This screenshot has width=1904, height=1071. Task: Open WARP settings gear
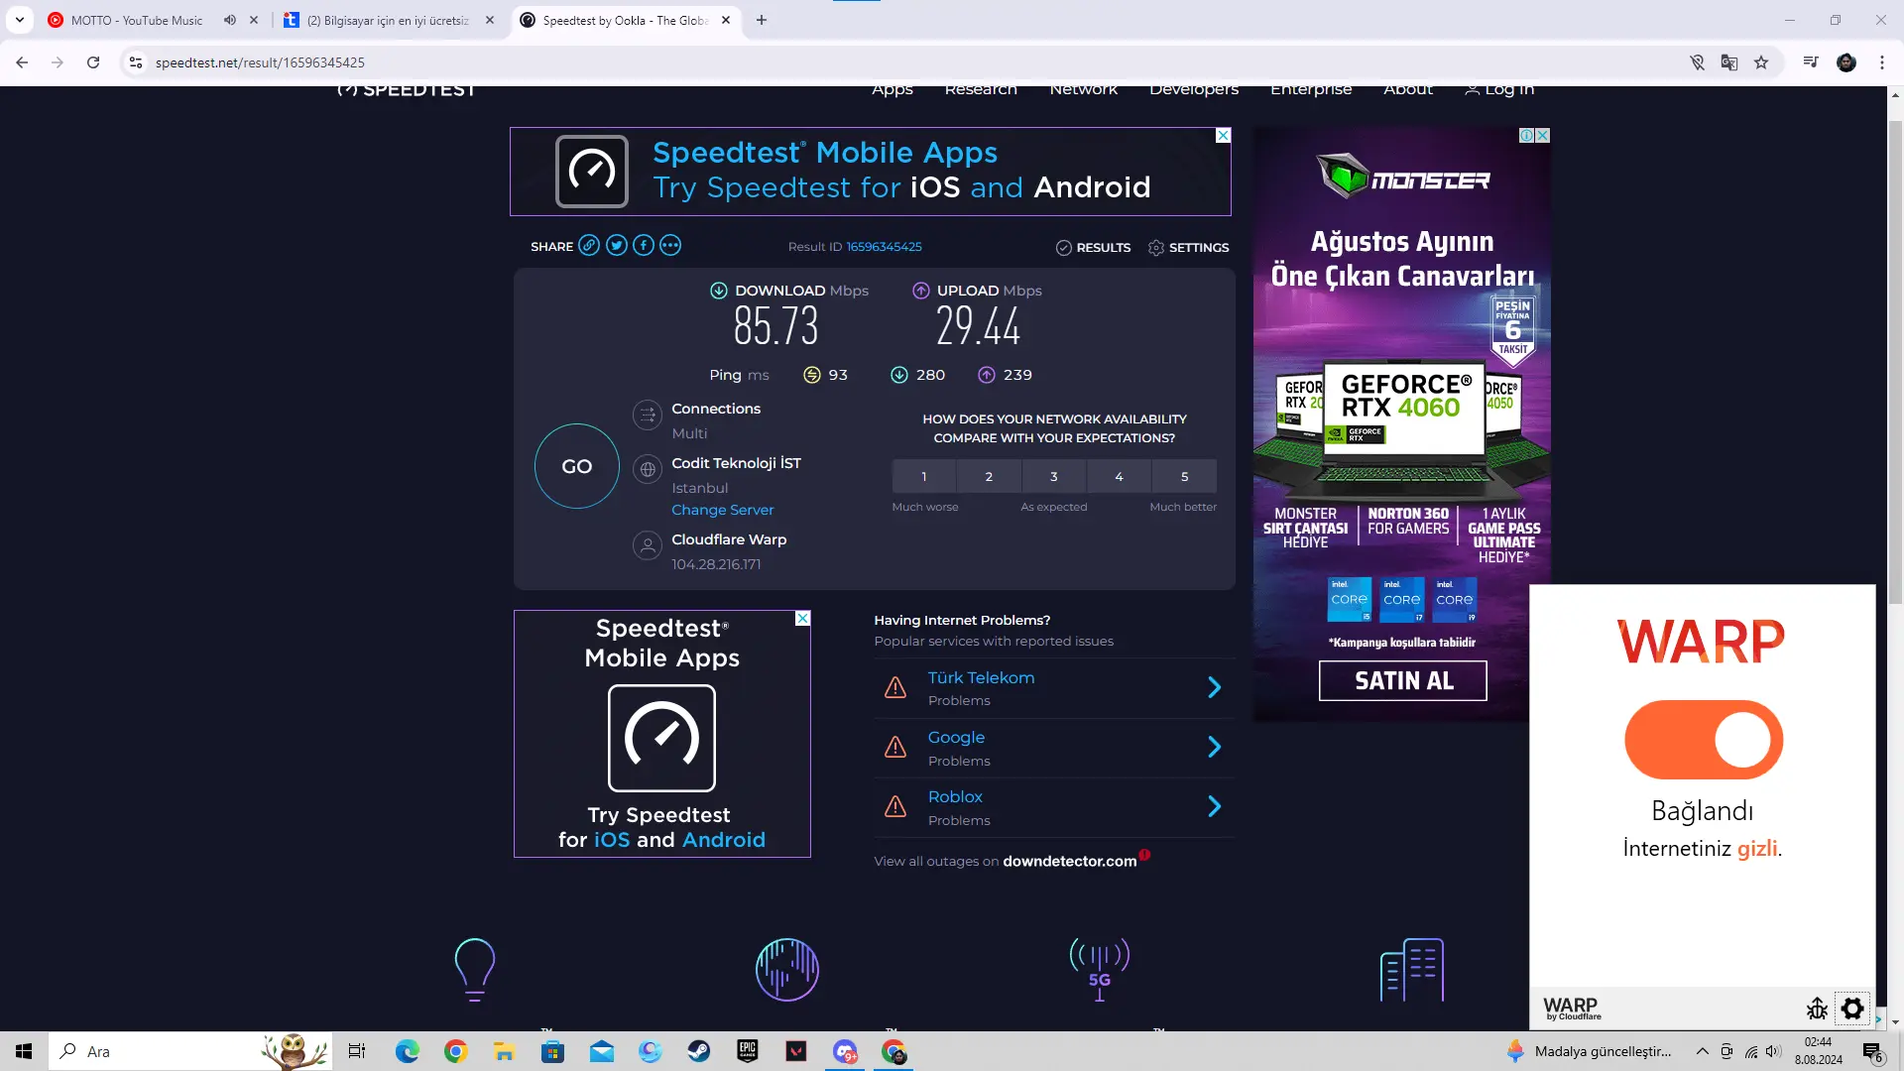pos(1852,1009)
